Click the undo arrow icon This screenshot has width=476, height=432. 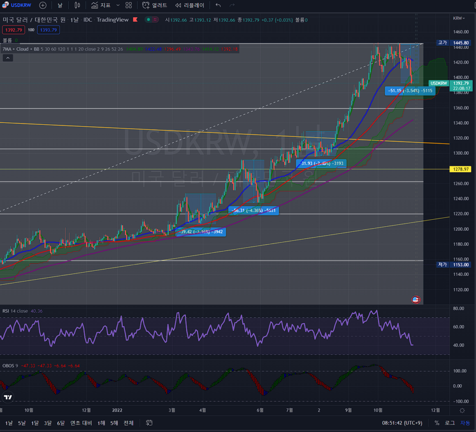pos(218,6)
